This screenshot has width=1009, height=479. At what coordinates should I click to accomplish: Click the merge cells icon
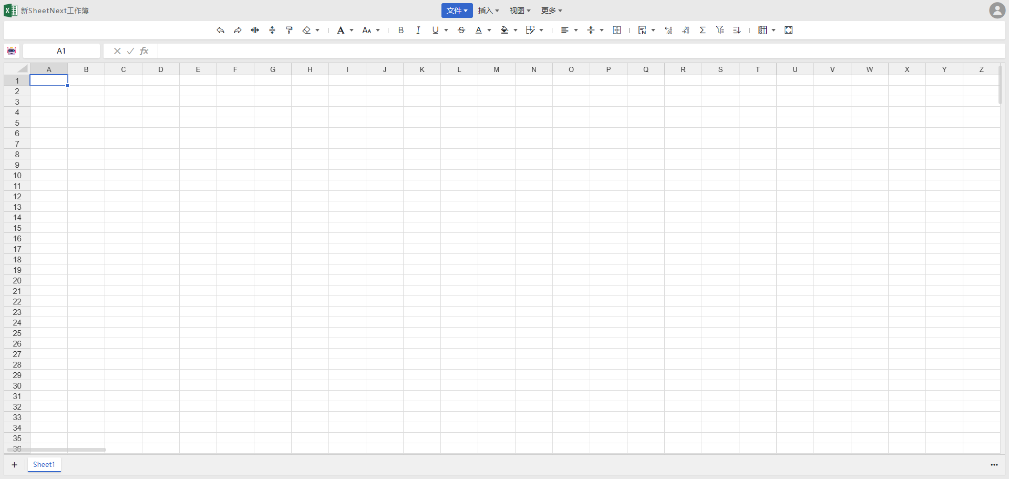click(x=617, y=30)
